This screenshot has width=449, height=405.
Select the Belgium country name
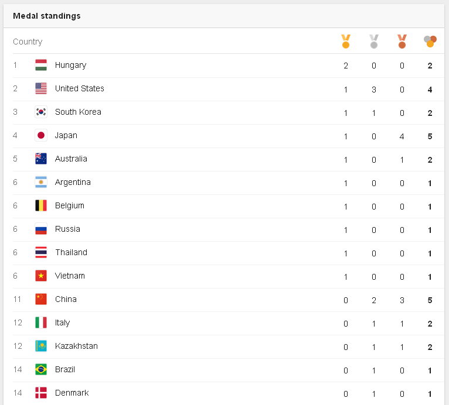point(70,206)
